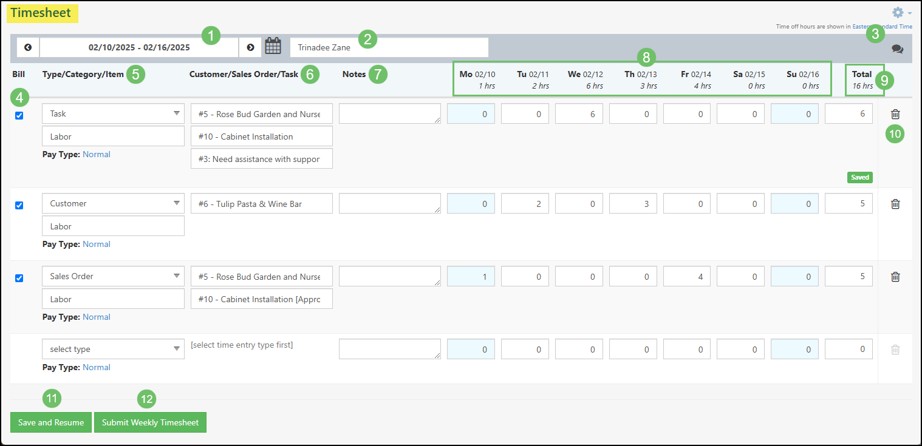Click Sales Order row's Rose Bud Garden customer field
This screenshot has height=446, width=922.
pyautogui.click(x=262, y=276)
